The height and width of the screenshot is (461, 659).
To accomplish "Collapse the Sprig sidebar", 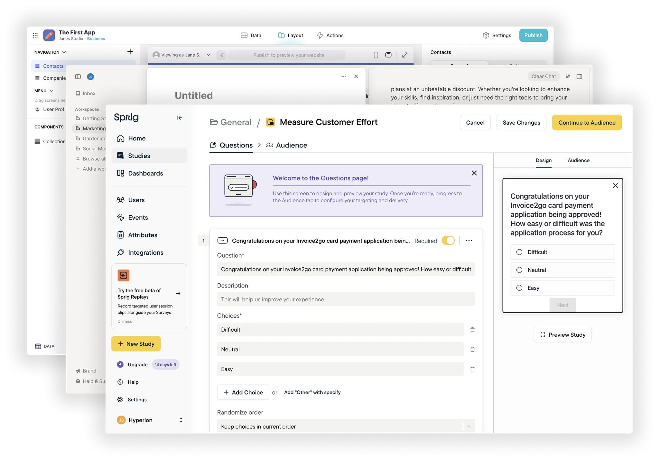I will click(180, 118).
